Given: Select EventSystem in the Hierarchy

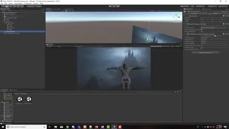Looking at the screenshot, I should point(10,32).
